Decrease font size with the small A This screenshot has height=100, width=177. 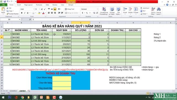tap(45, 9)
